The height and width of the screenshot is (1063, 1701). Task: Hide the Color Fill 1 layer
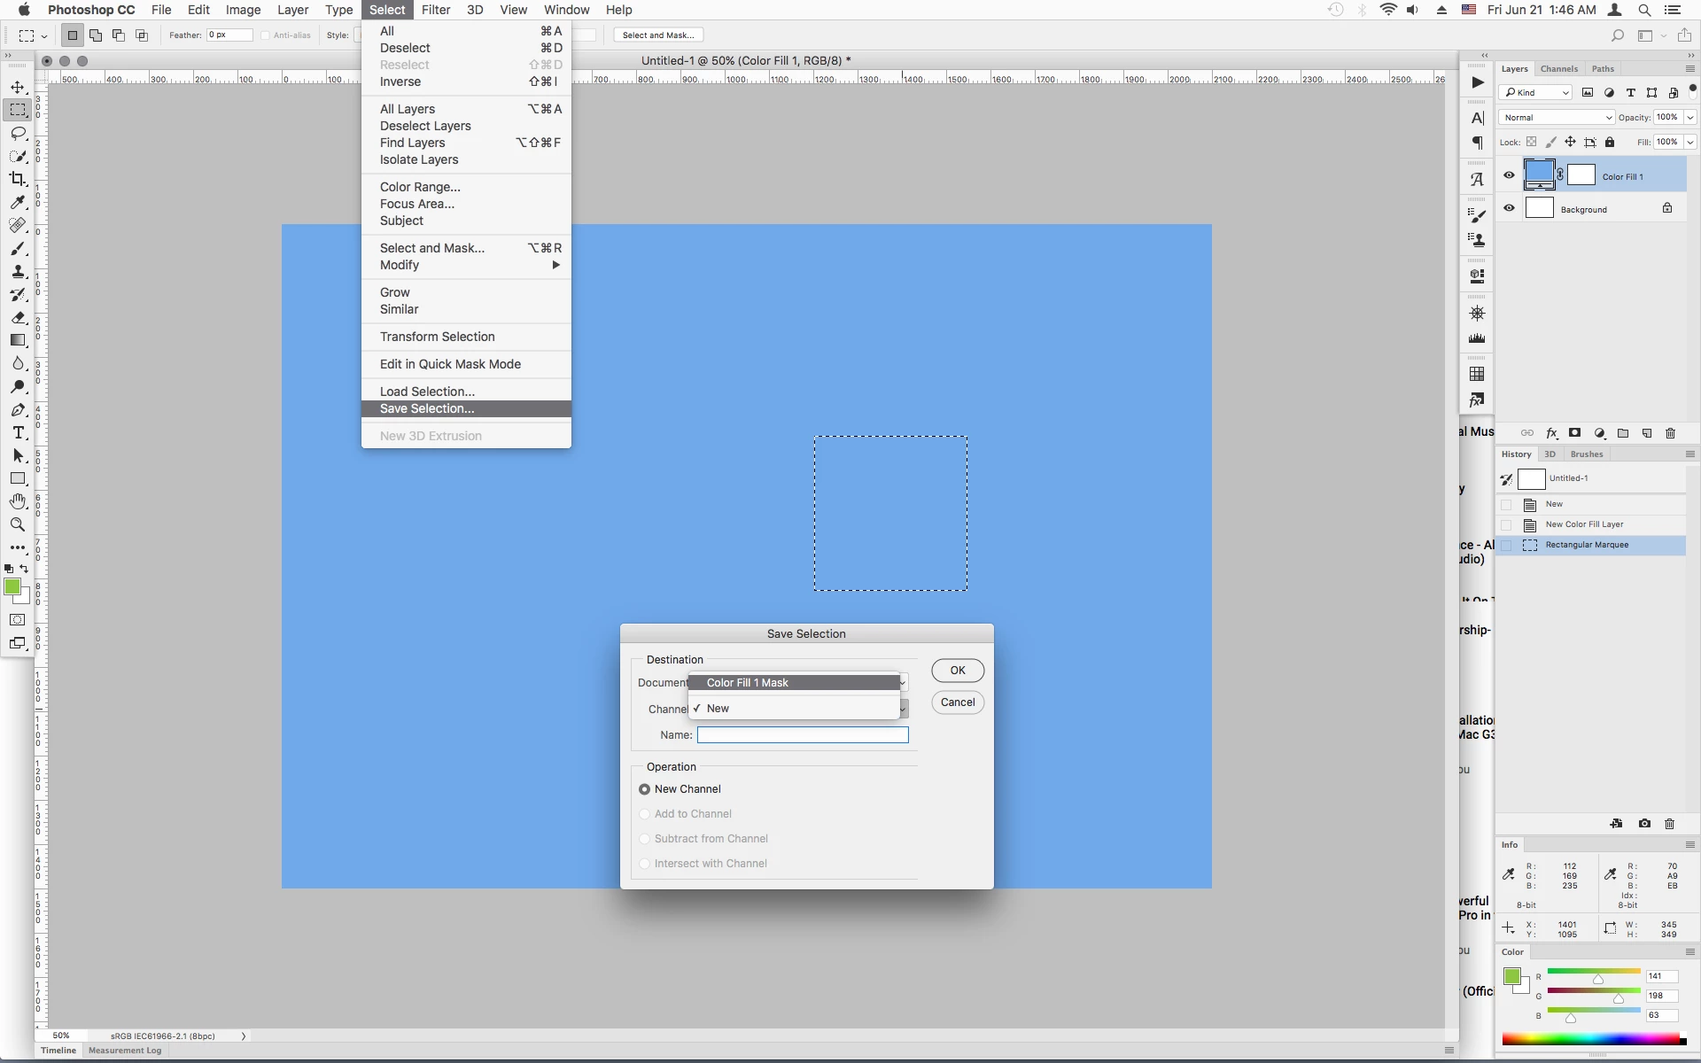[x=1509, y=175]
